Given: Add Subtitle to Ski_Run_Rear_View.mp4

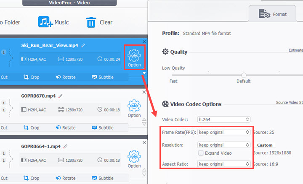Looking at the screenshot, I should point(103,77).
